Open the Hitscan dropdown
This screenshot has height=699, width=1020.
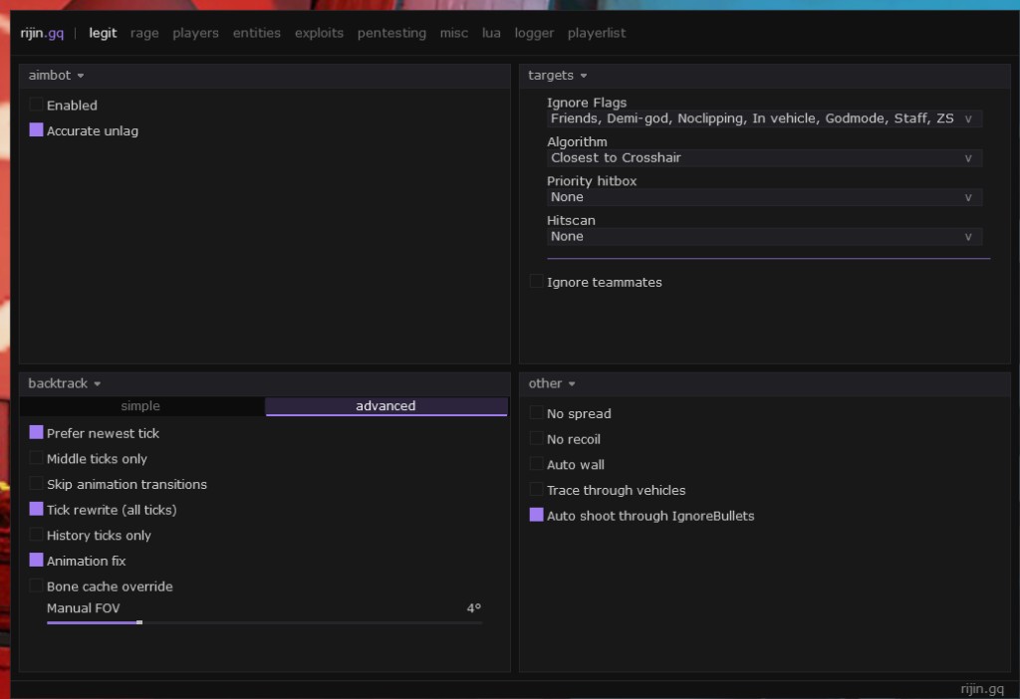[764, 237]
